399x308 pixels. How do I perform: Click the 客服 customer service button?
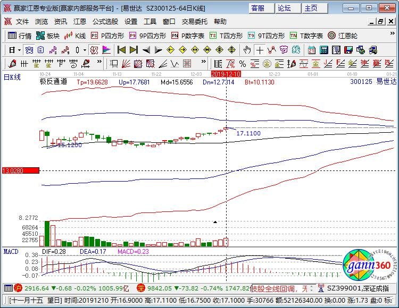(x=261, y=8)
